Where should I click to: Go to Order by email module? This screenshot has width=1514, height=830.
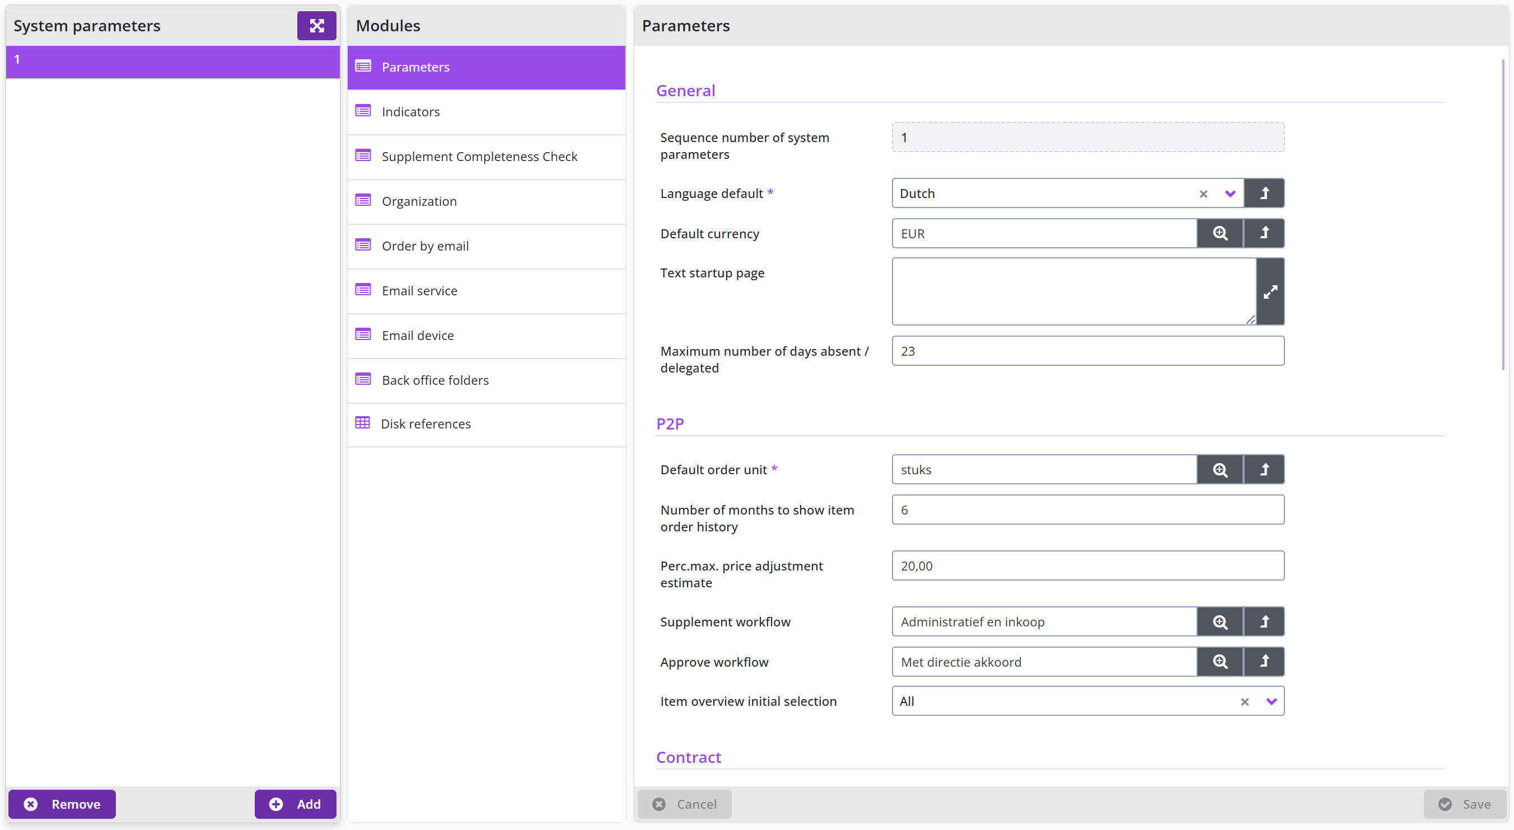tap(486, 246)
